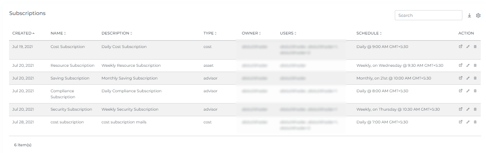Image resolution: width=486 pixels, height=153 pixels.
Task: Download the subscriptions list
Action: tap(469, 15)
